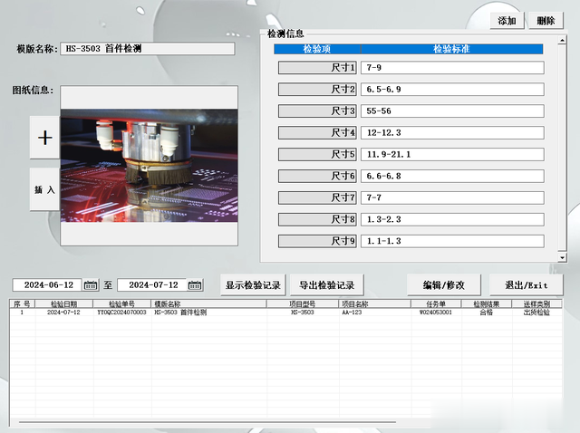580x433 pixels.
Task: Select the 尺寸6 inspection item label
Action: 317,176
